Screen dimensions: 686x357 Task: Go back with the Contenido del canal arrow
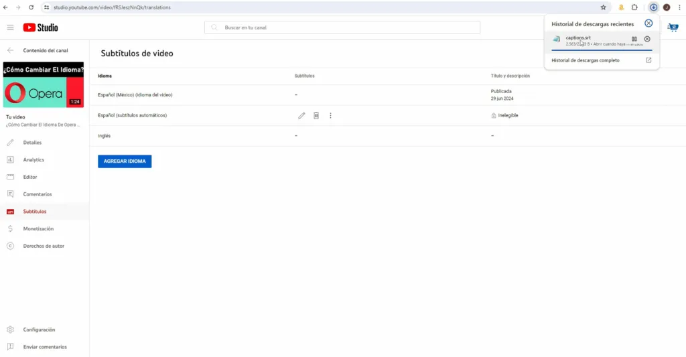[x=10, y=50]
